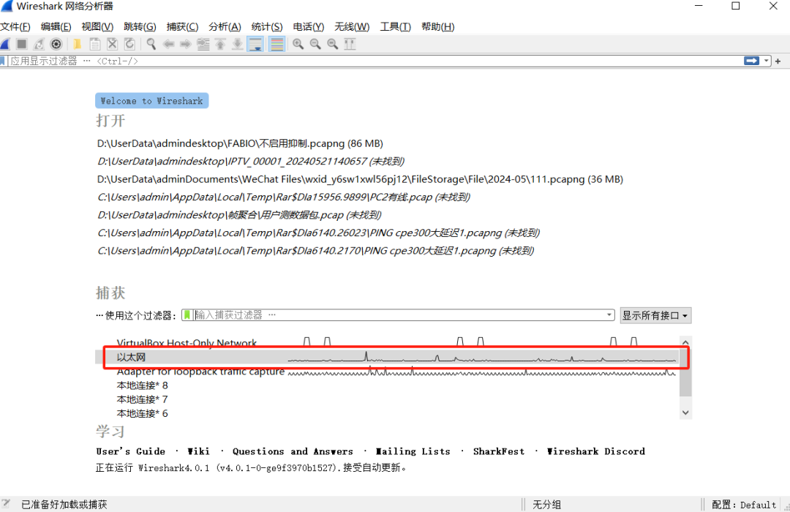790x512 pixels.
Task: Save the capture file toolbar icon
Action: point(94,45)
